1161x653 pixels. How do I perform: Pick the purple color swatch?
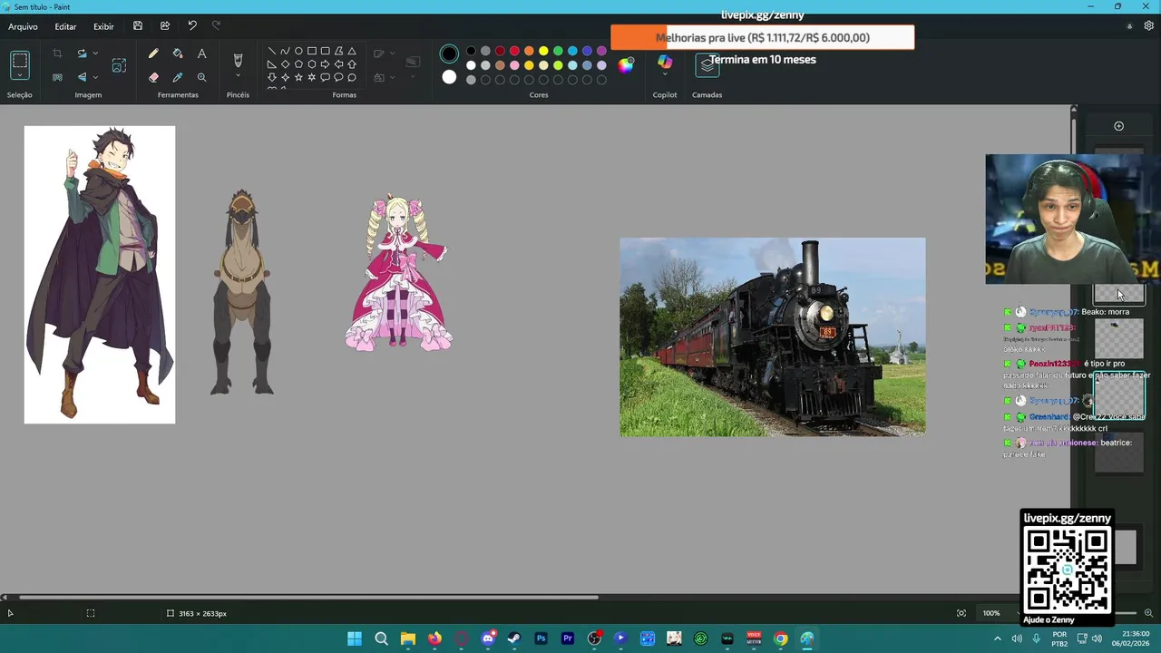pos(601,51)
